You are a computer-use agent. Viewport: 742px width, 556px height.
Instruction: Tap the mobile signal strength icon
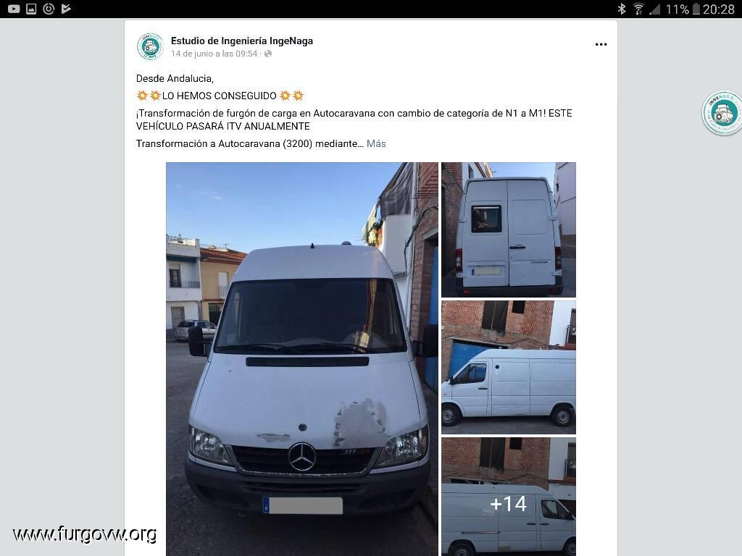(x=655, y=9)
